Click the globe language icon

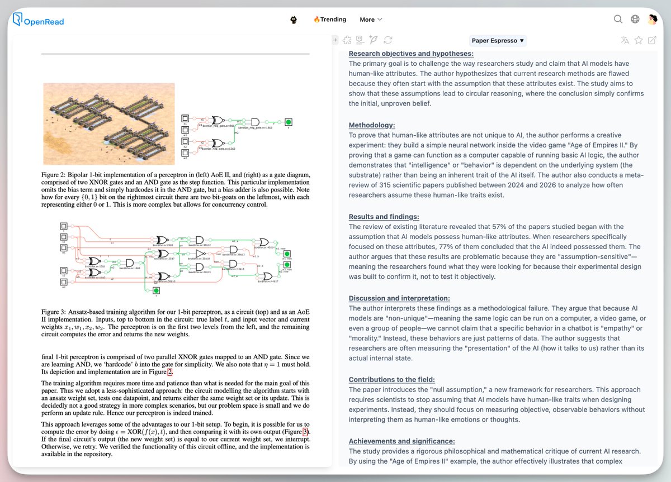pos(635,19)
